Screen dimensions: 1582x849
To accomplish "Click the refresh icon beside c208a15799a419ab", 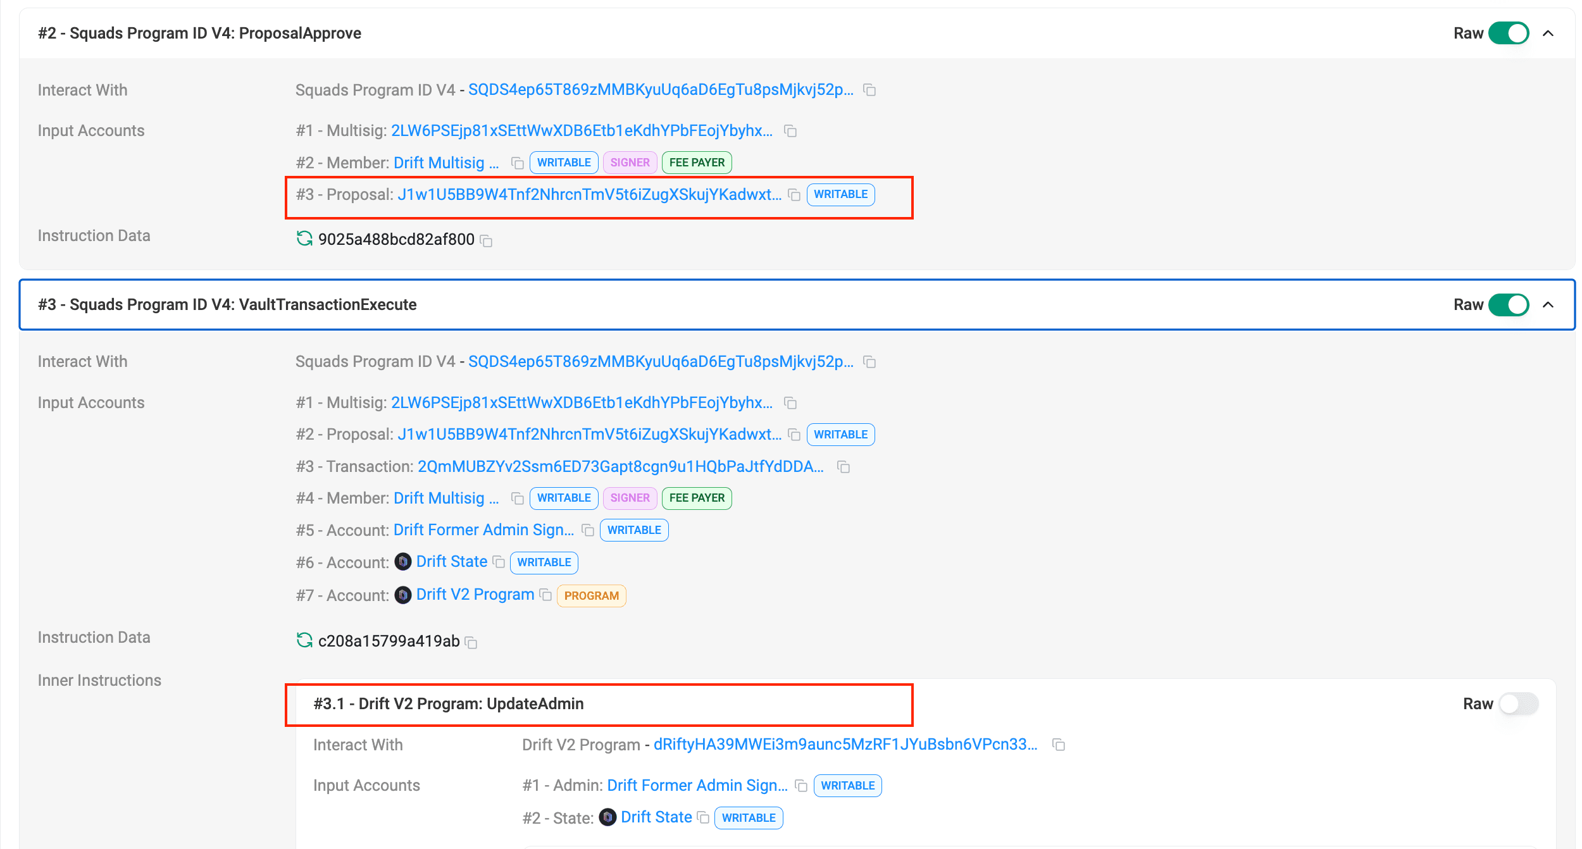I will (x=304, y=640).
